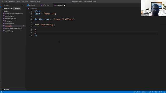
Task: Click PHP file icon beside conditional_statement.php
Action: pyautogui.click(x=4, y=13)
